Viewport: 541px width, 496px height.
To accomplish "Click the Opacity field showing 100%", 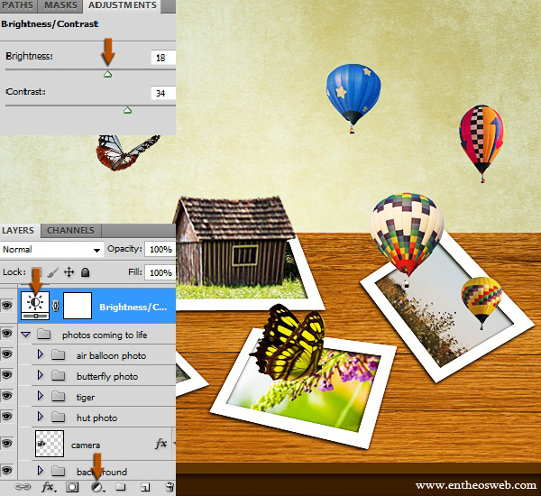I will tap(160, 249).
